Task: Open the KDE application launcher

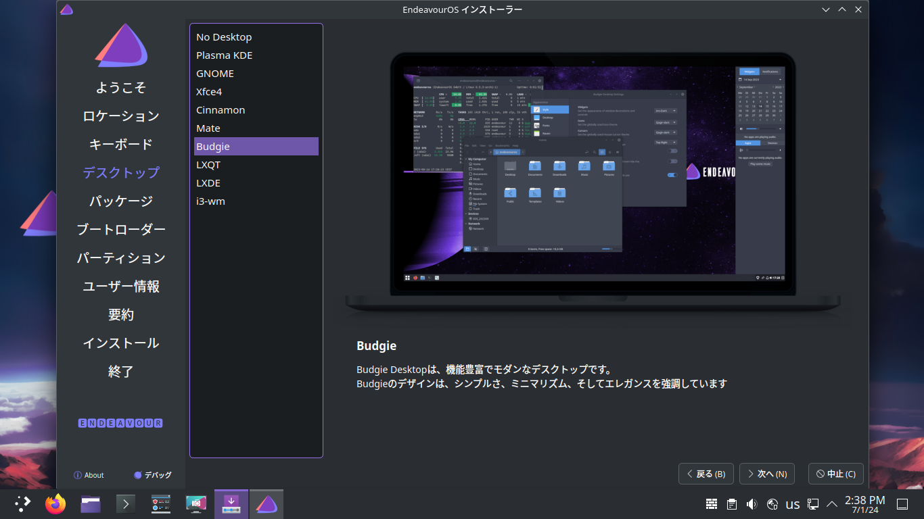Action: click(x=23, y=503)
